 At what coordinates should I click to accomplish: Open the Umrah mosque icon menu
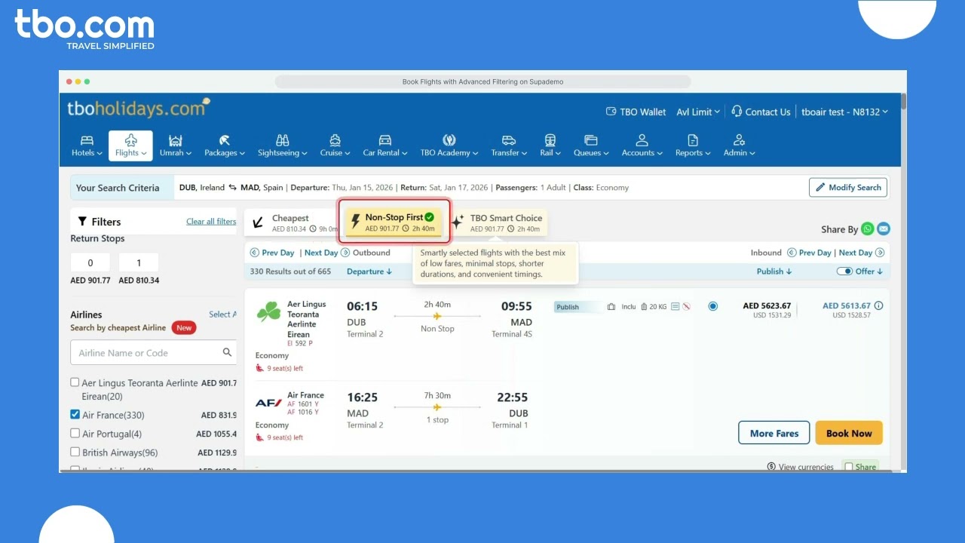click(175, 146)
